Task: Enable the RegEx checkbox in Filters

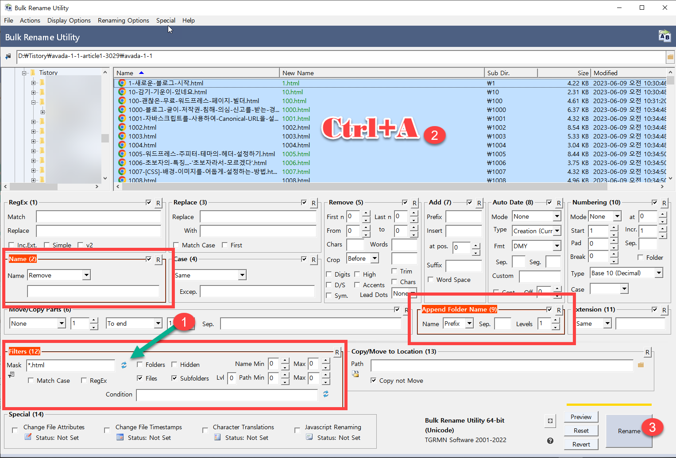Action: point(84,381)
